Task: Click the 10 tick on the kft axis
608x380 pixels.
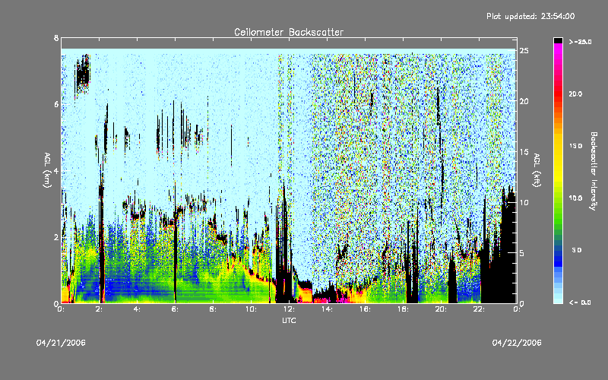Action: point(524,202)
